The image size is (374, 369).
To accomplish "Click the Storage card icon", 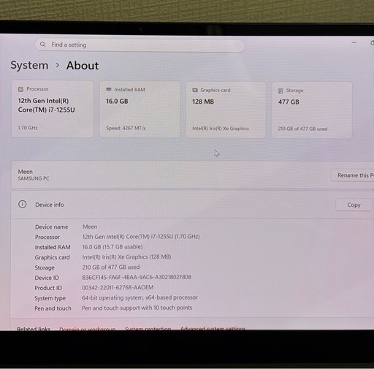I will (280, 91).
